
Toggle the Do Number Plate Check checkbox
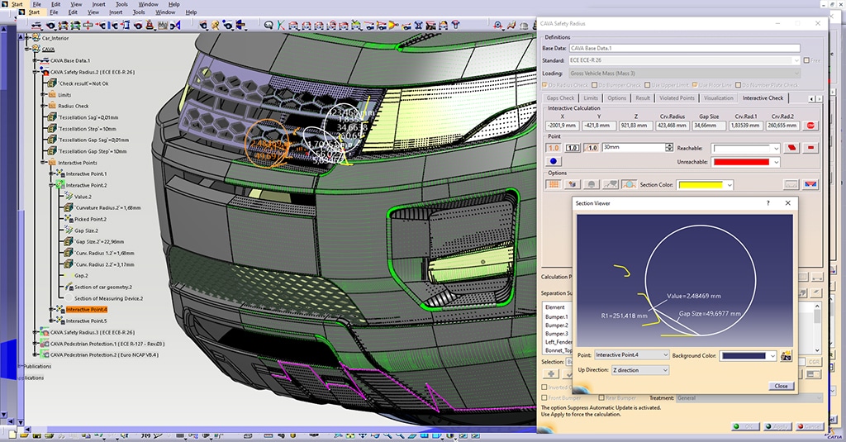point(738,85)
